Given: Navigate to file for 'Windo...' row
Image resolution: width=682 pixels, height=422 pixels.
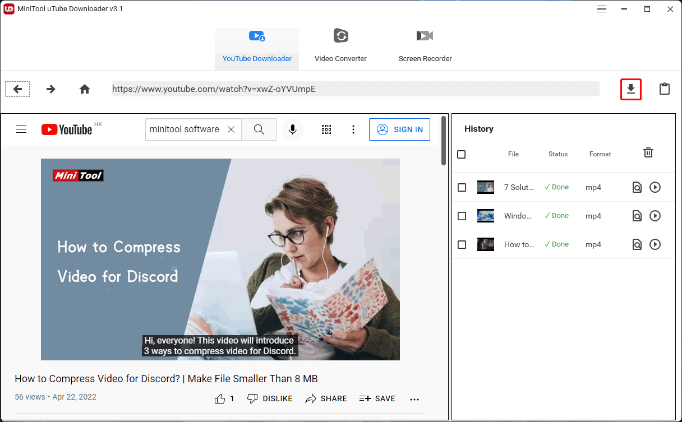Looking at the screenshot, I should (637, 216).
